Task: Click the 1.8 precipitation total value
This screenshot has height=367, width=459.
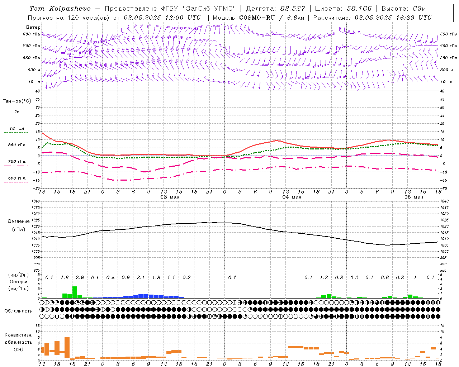Action: 156,277
